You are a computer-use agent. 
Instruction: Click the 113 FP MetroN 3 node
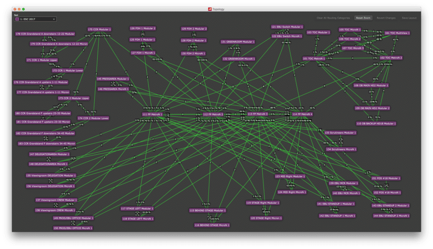(258, 114)
